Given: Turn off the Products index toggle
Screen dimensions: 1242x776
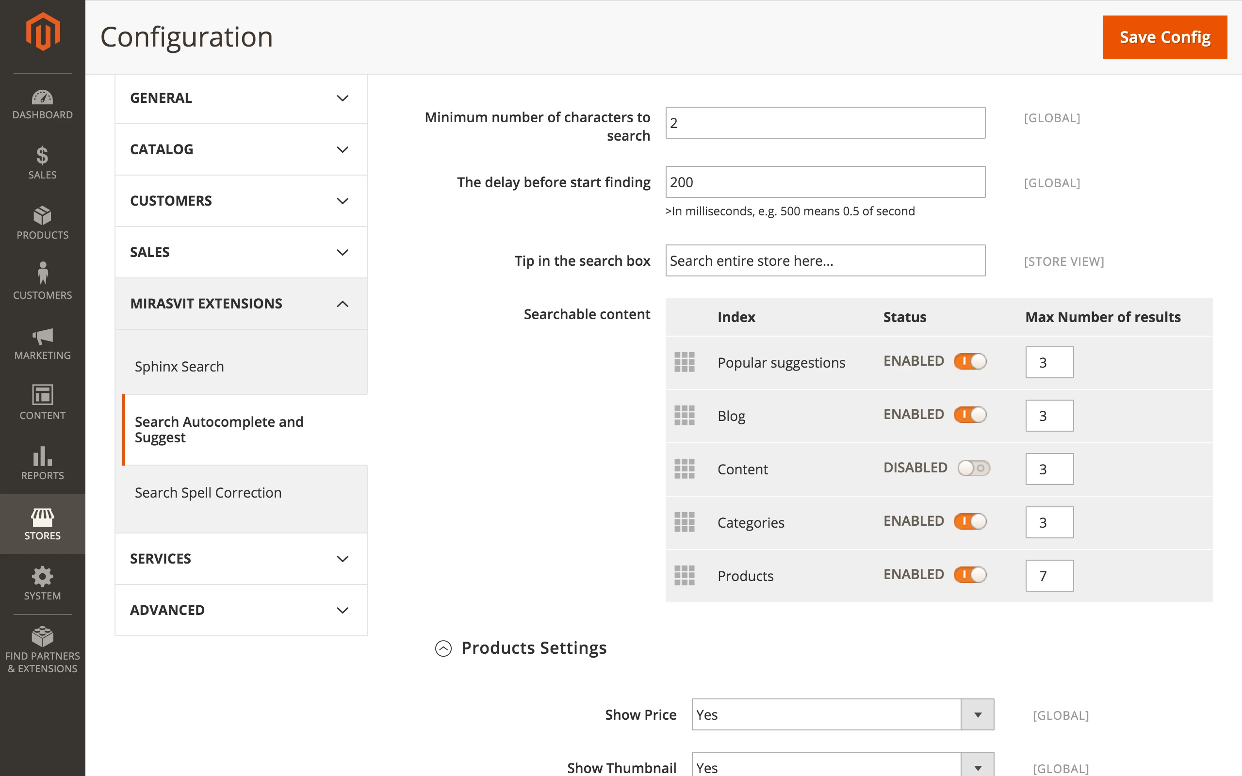Looking at the screenshot, I should (x=969, y=575).
